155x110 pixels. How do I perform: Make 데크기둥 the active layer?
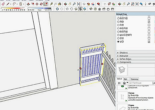[x=118, y=18]
